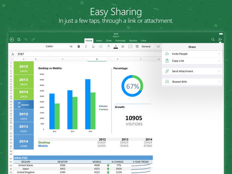232x174 pixels.
Task: Click the Desktop row label
Action: point(44,142)
